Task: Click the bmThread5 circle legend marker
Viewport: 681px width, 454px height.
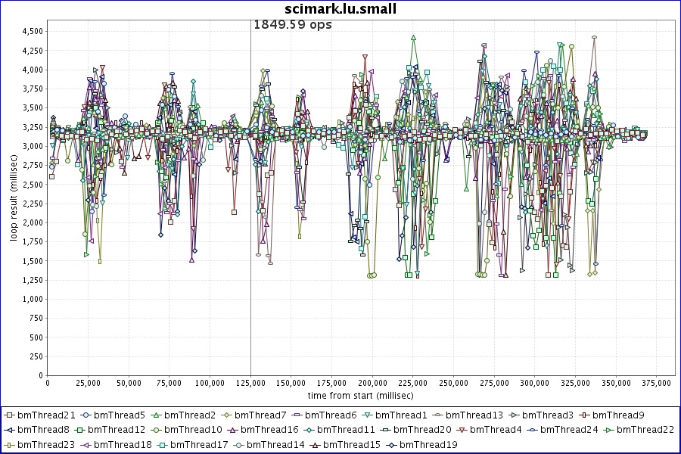Action: [87, 415]
